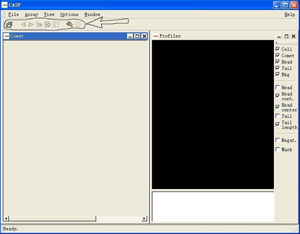The width and height of the screenshot is (300, 234).
Task: Maximize the Comet child window
Action: coord(137,36)
